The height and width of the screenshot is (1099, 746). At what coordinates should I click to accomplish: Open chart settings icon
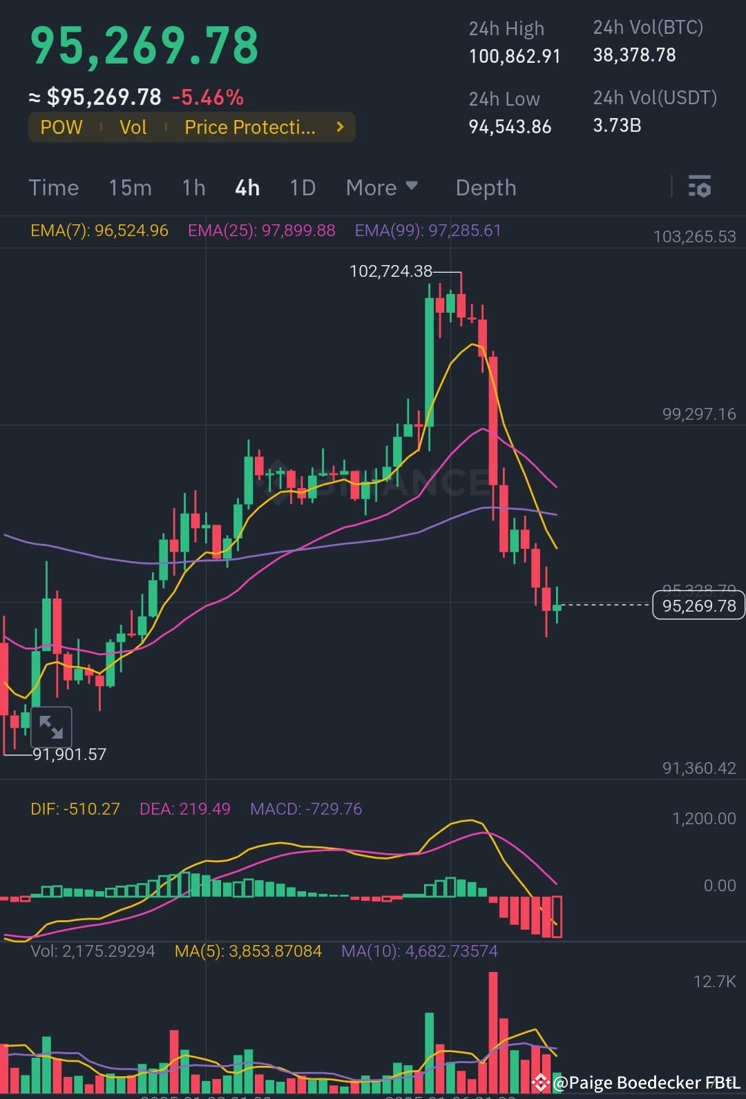[700, 186]
